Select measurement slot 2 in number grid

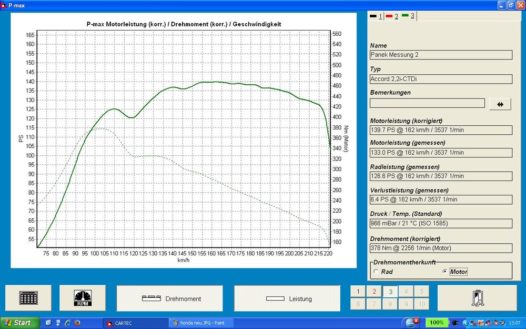click(x=374, y=292)
